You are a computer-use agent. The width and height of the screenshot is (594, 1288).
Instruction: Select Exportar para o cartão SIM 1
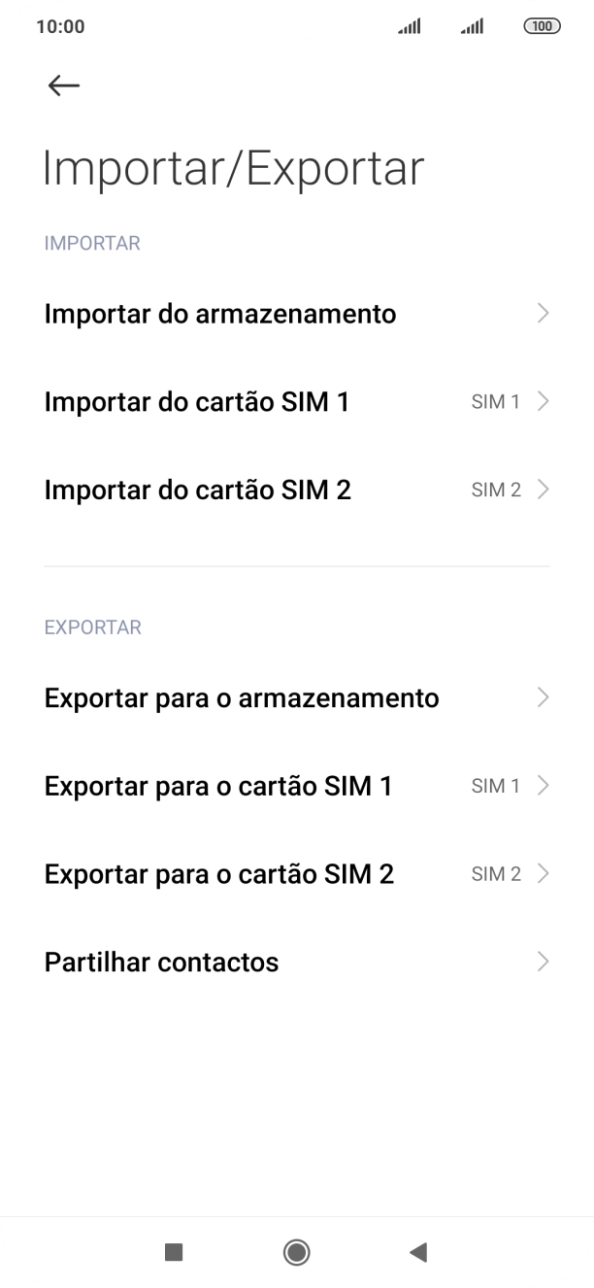tap(217, 786)
